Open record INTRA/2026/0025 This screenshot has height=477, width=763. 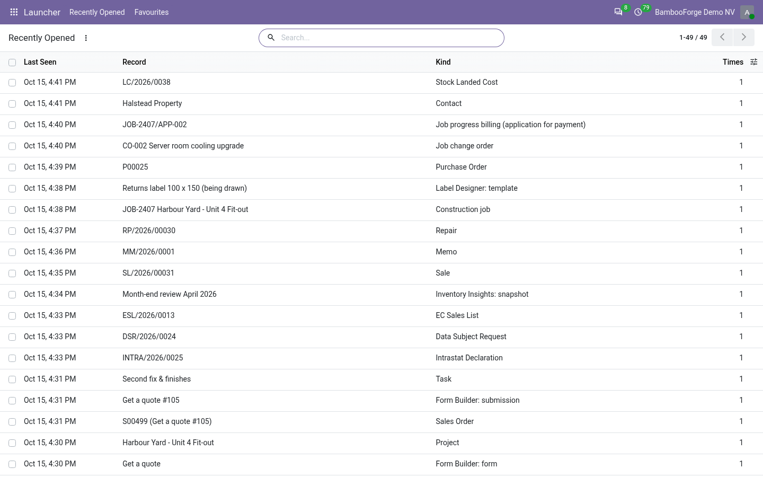point(153,358)
